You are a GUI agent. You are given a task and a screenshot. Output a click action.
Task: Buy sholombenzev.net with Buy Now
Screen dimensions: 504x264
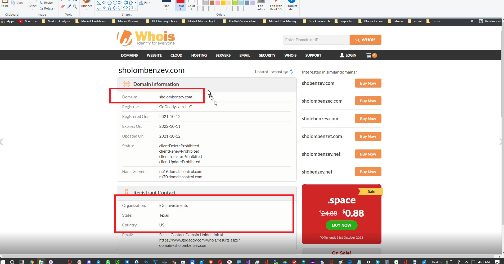368,154
